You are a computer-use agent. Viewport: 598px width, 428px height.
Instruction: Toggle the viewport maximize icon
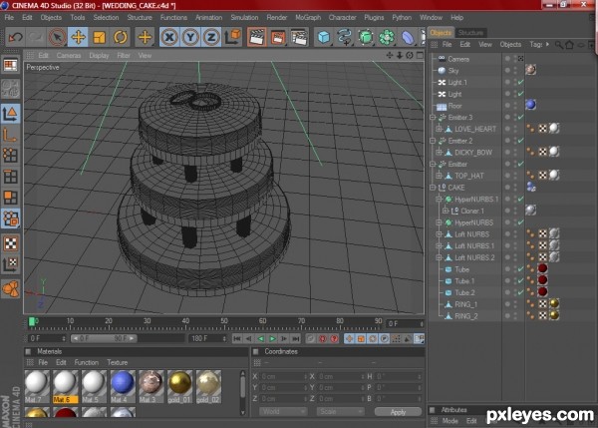coord(420,55)
